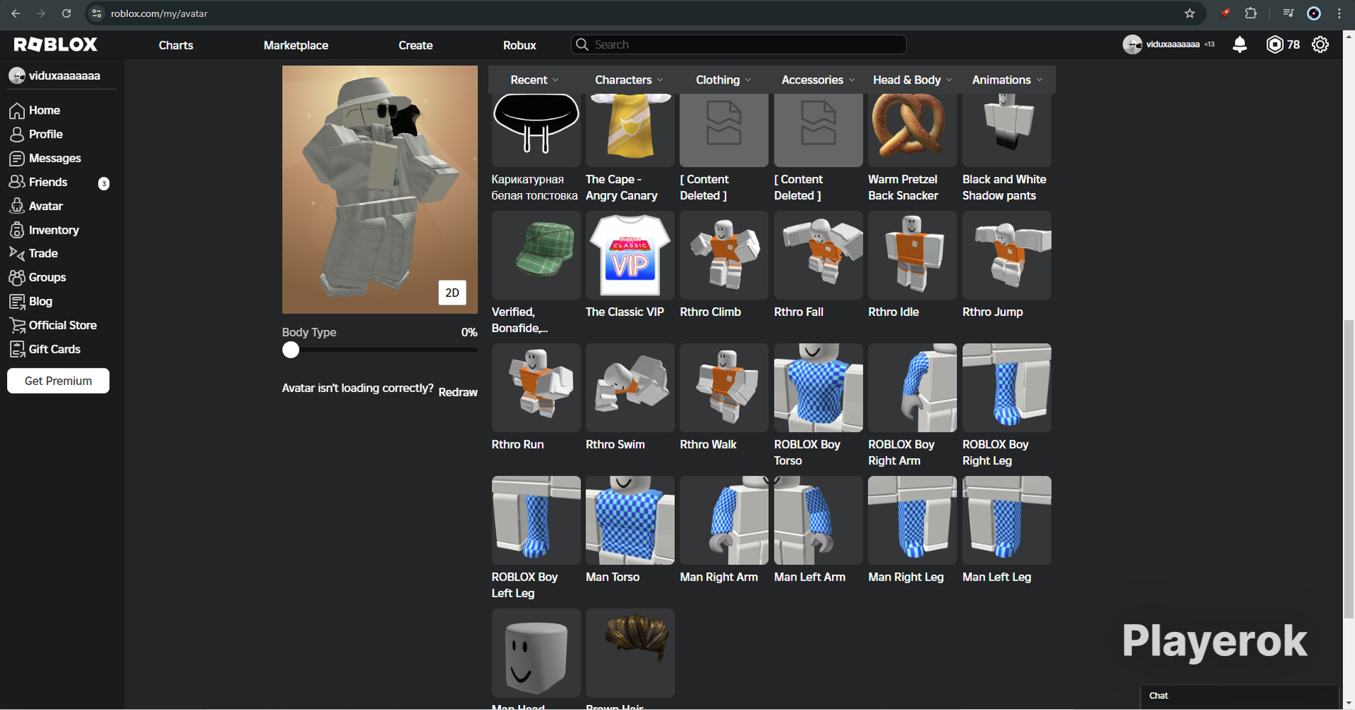Open the browser media control icon
The height and width of the screenshot is (710, 1355).
pos(1288,13)
